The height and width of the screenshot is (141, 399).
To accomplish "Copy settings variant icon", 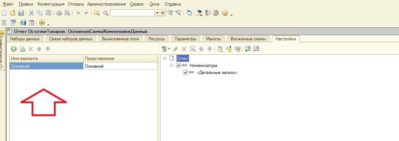I will pos(22,49).
